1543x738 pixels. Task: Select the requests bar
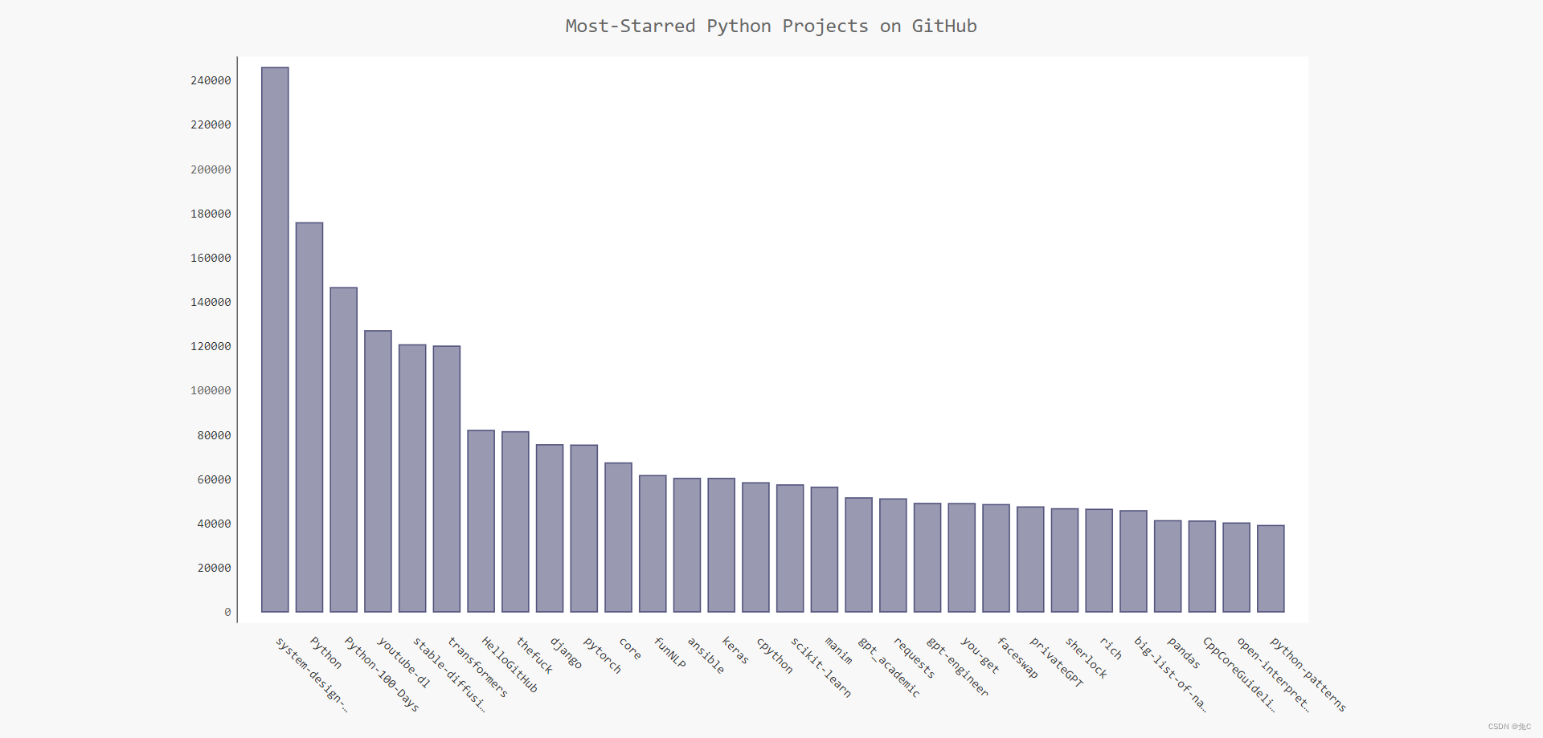[893, 556]
